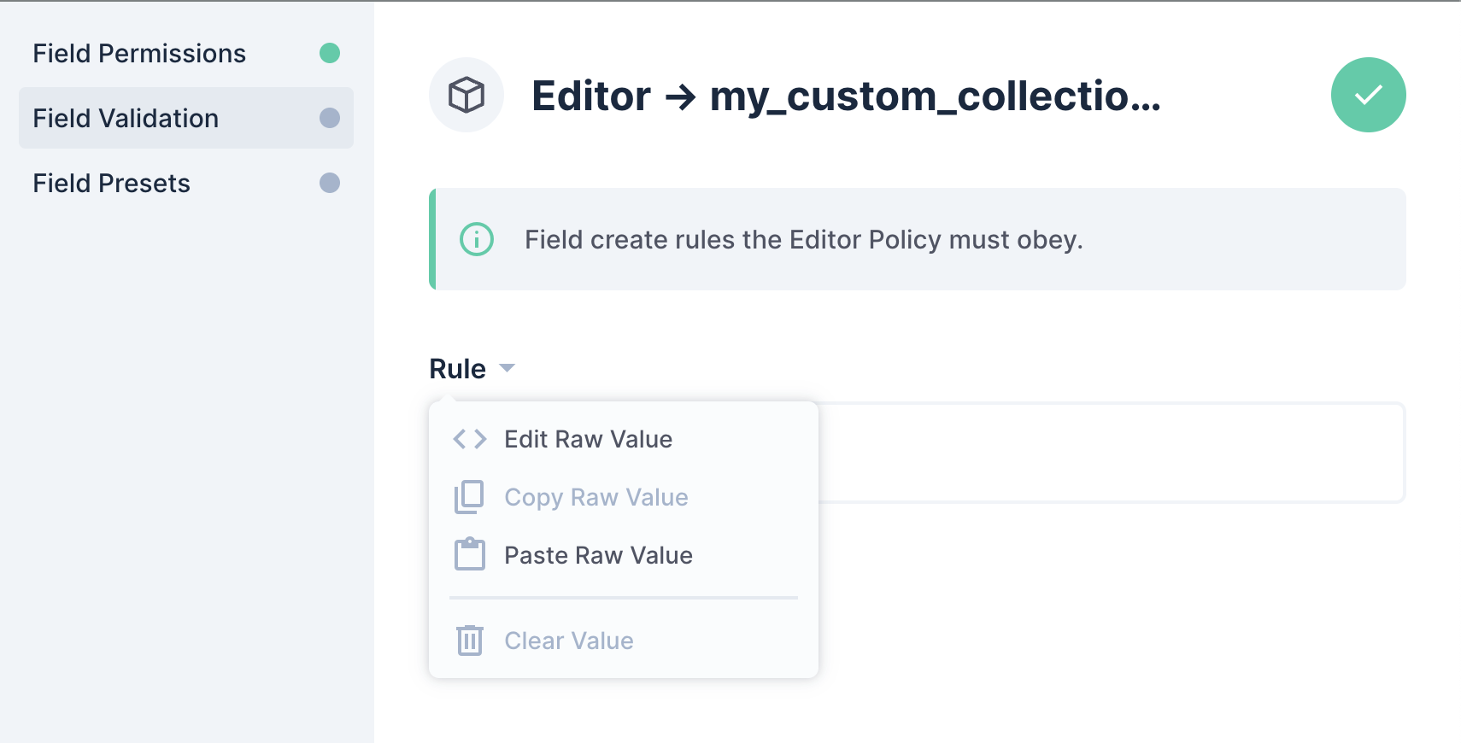Collapse the Rule dropdown arrow
The width and height of the screenshot is (1461, 743).
(x=508, y=368)
